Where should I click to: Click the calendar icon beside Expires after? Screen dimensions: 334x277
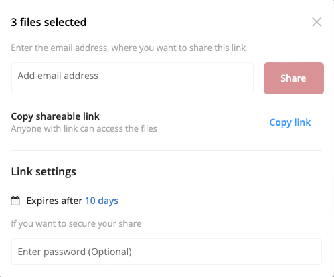(15, 201)
